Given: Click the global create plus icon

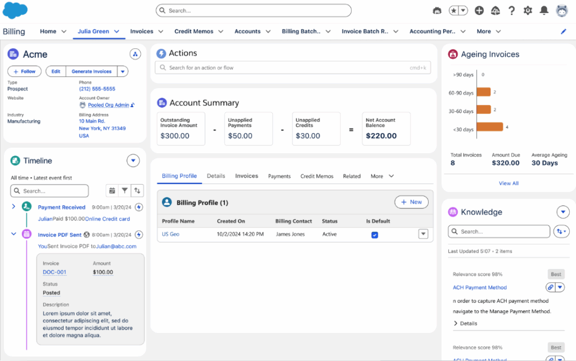Looking at the screenshot, I should (479, 11).
